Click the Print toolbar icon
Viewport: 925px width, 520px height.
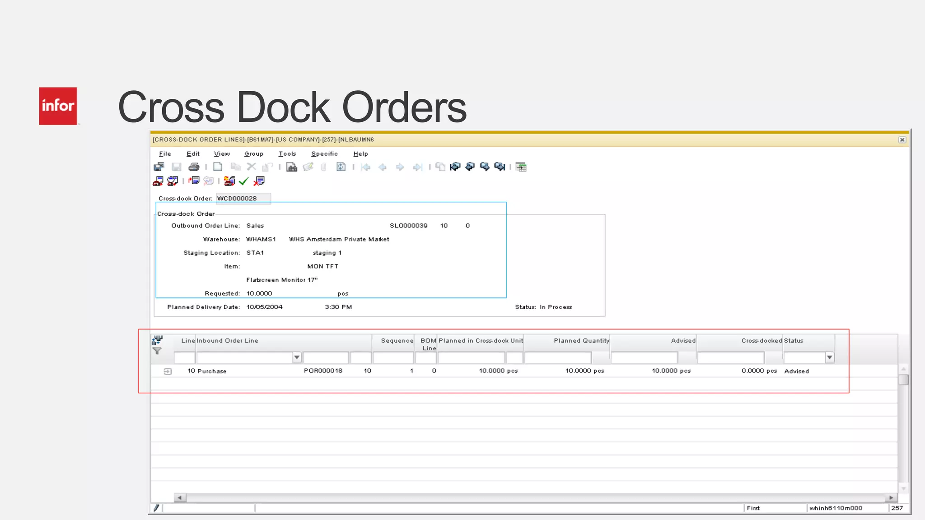[194, 167]
